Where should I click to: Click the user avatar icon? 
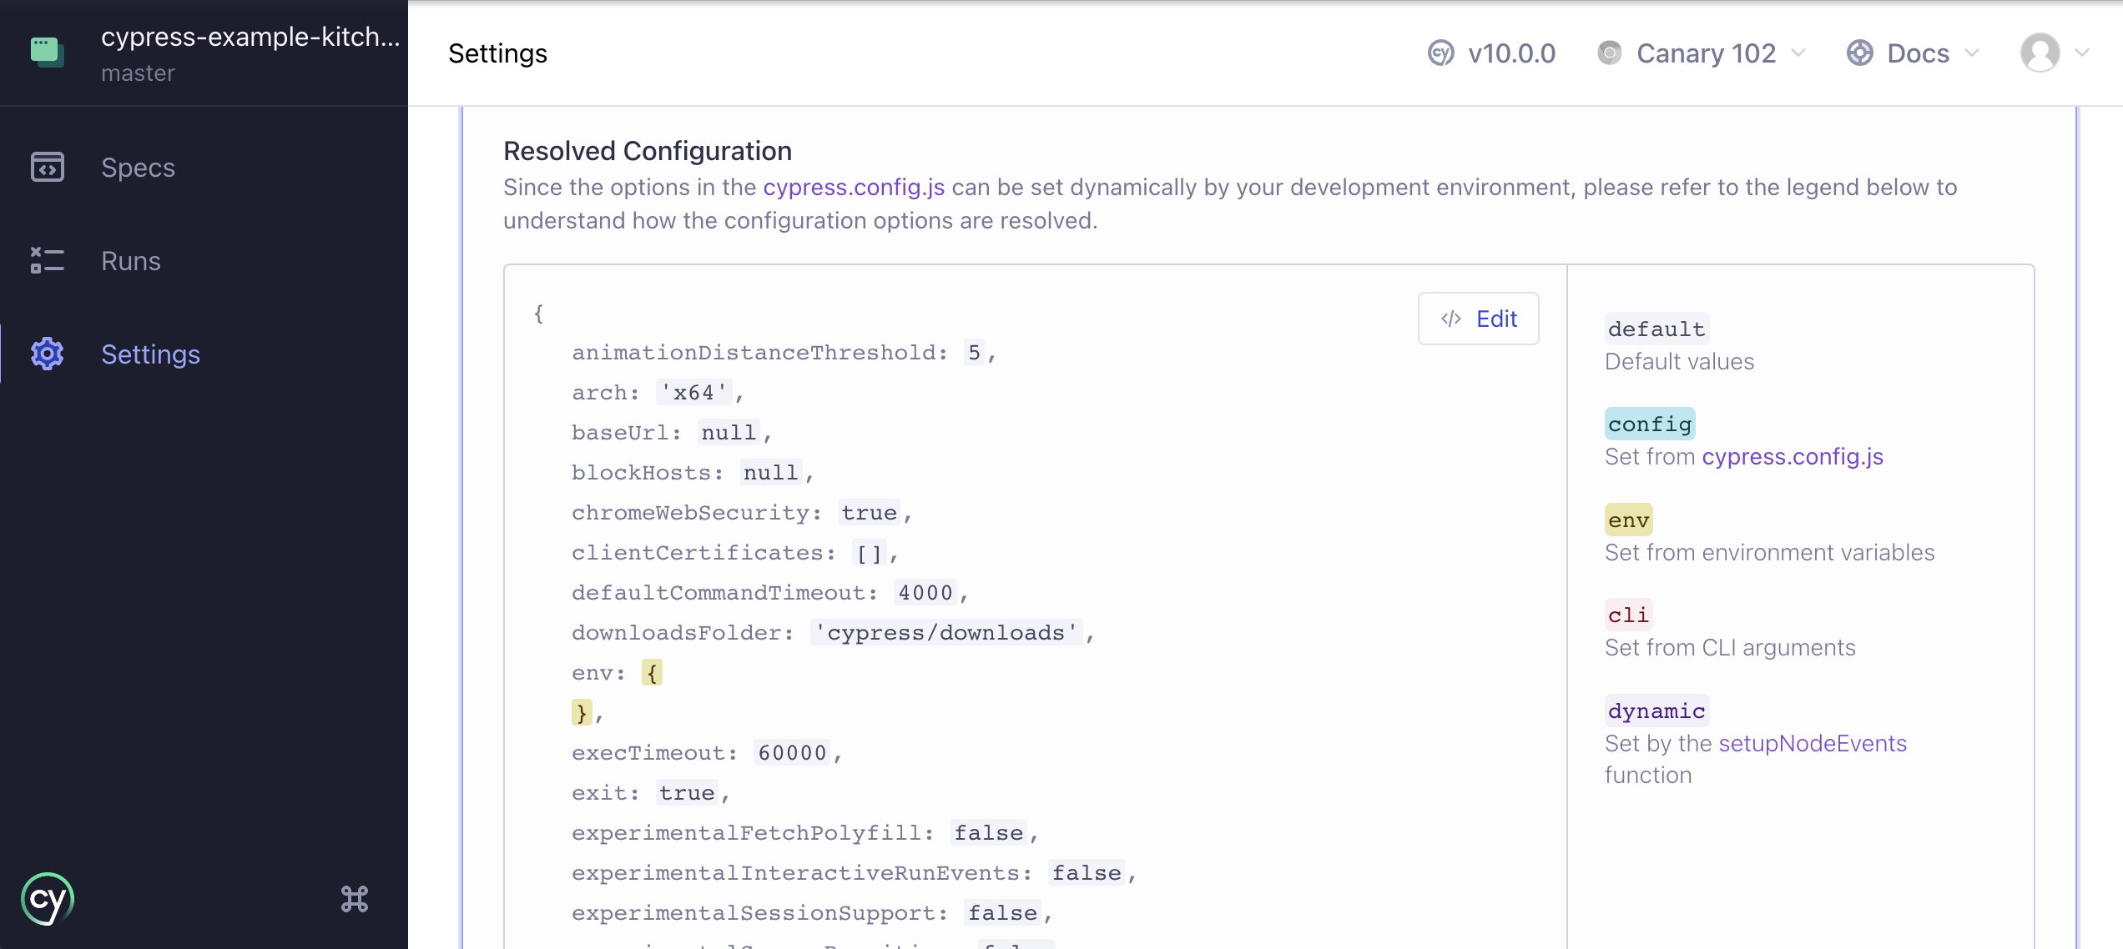[x=2040, y=53]
